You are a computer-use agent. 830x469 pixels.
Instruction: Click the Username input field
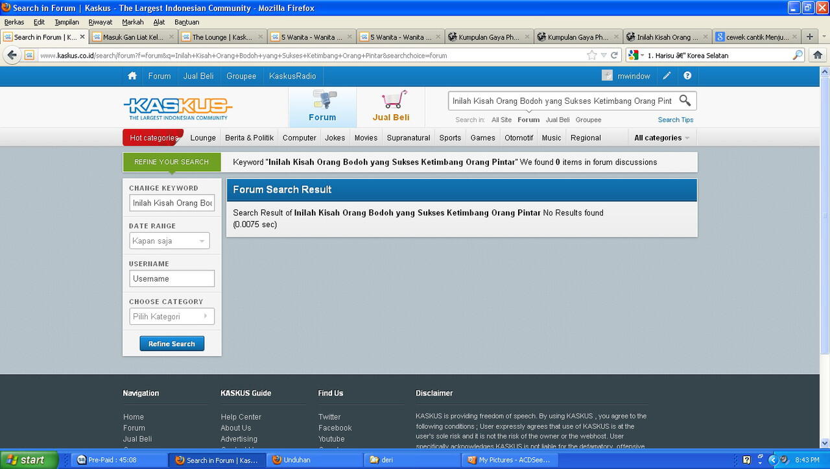(172, 278)
